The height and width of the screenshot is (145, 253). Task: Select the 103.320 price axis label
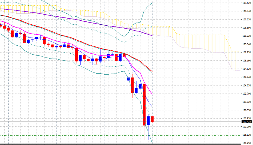pyautogui.click(x=247, y=102)
